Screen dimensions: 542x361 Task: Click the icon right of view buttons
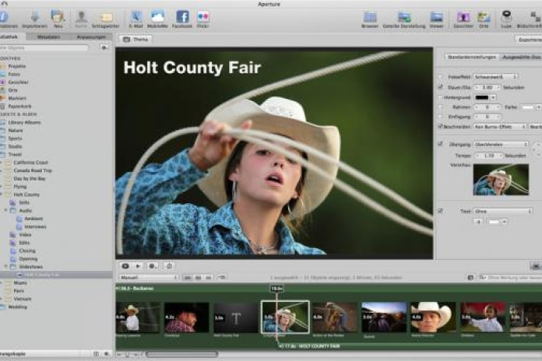coord(222,278)
